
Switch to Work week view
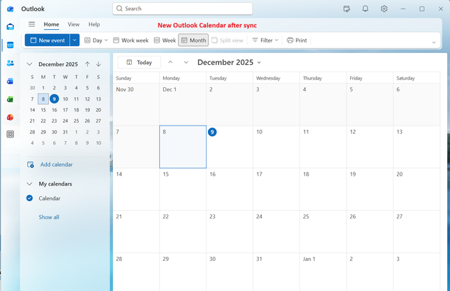(131, 40)
